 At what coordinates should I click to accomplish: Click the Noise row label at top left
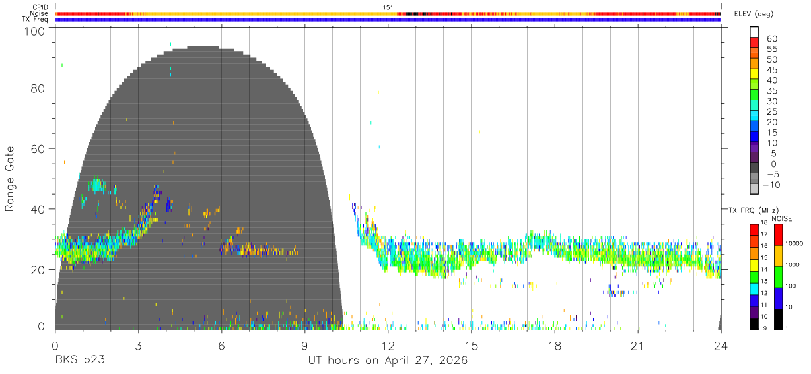[39, 13]
